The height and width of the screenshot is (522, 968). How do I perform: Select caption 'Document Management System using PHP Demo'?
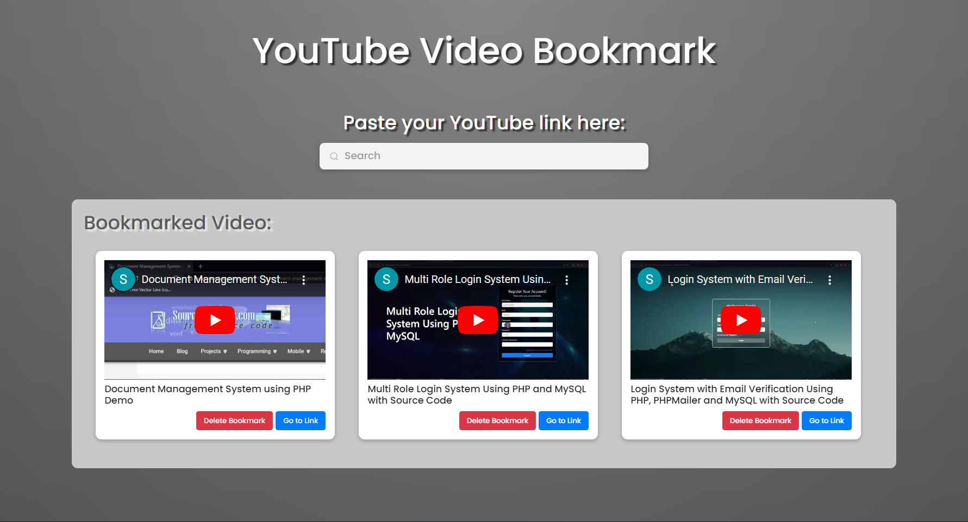pos(208,394)
